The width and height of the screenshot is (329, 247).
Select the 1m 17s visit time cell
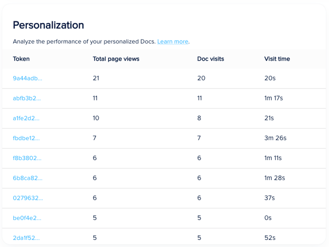274,98
